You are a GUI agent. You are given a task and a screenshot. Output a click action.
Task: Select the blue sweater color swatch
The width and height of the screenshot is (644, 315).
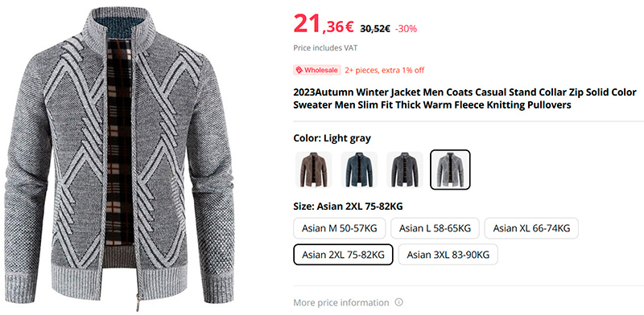(x=359, y=170)
